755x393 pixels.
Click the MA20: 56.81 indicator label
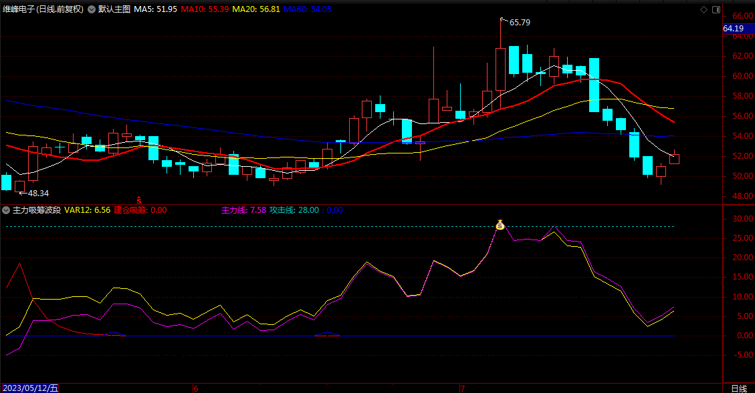point(256,9)
